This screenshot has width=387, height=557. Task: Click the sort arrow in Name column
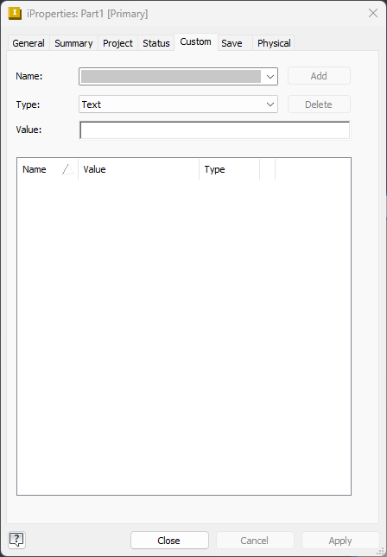click(x=67, y=169)
